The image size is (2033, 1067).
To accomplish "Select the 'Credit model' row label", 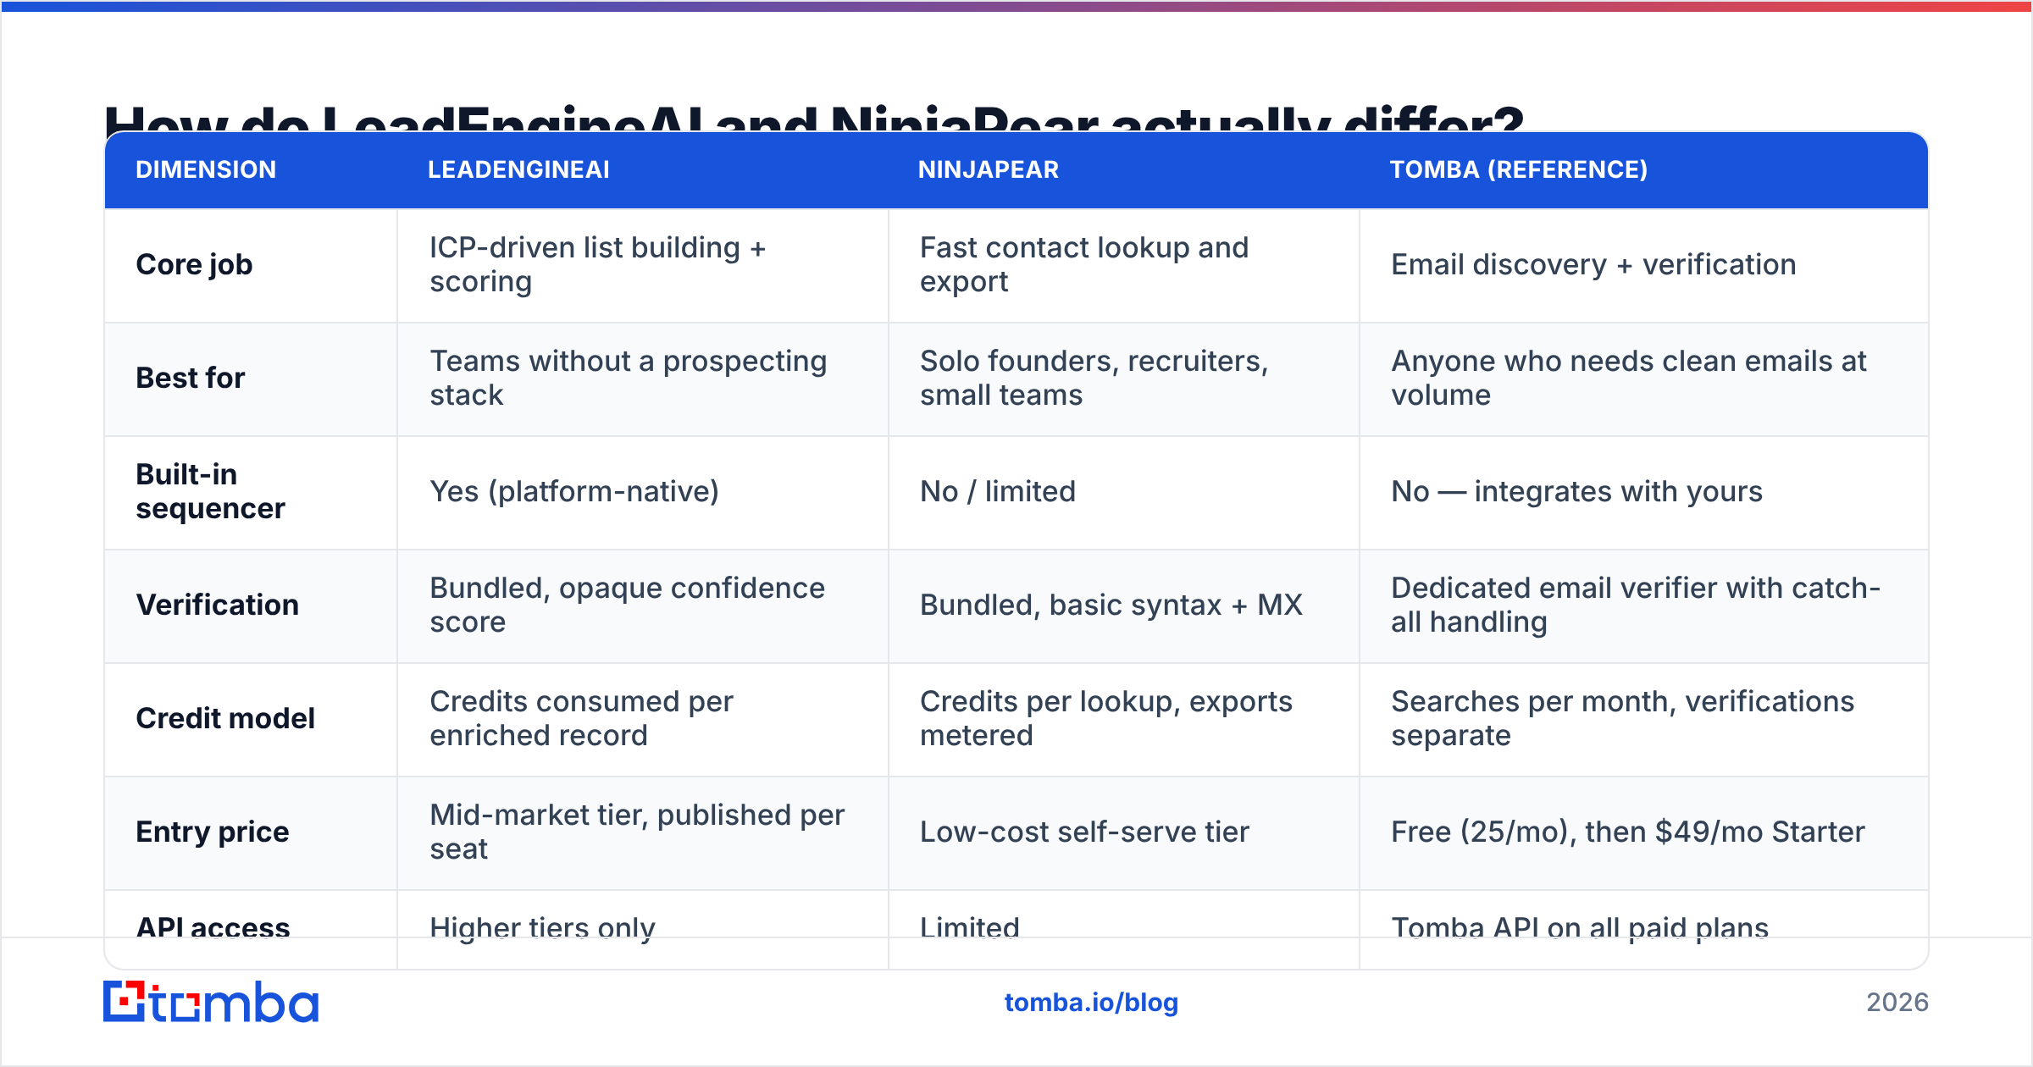I will (x=225, y=718).
